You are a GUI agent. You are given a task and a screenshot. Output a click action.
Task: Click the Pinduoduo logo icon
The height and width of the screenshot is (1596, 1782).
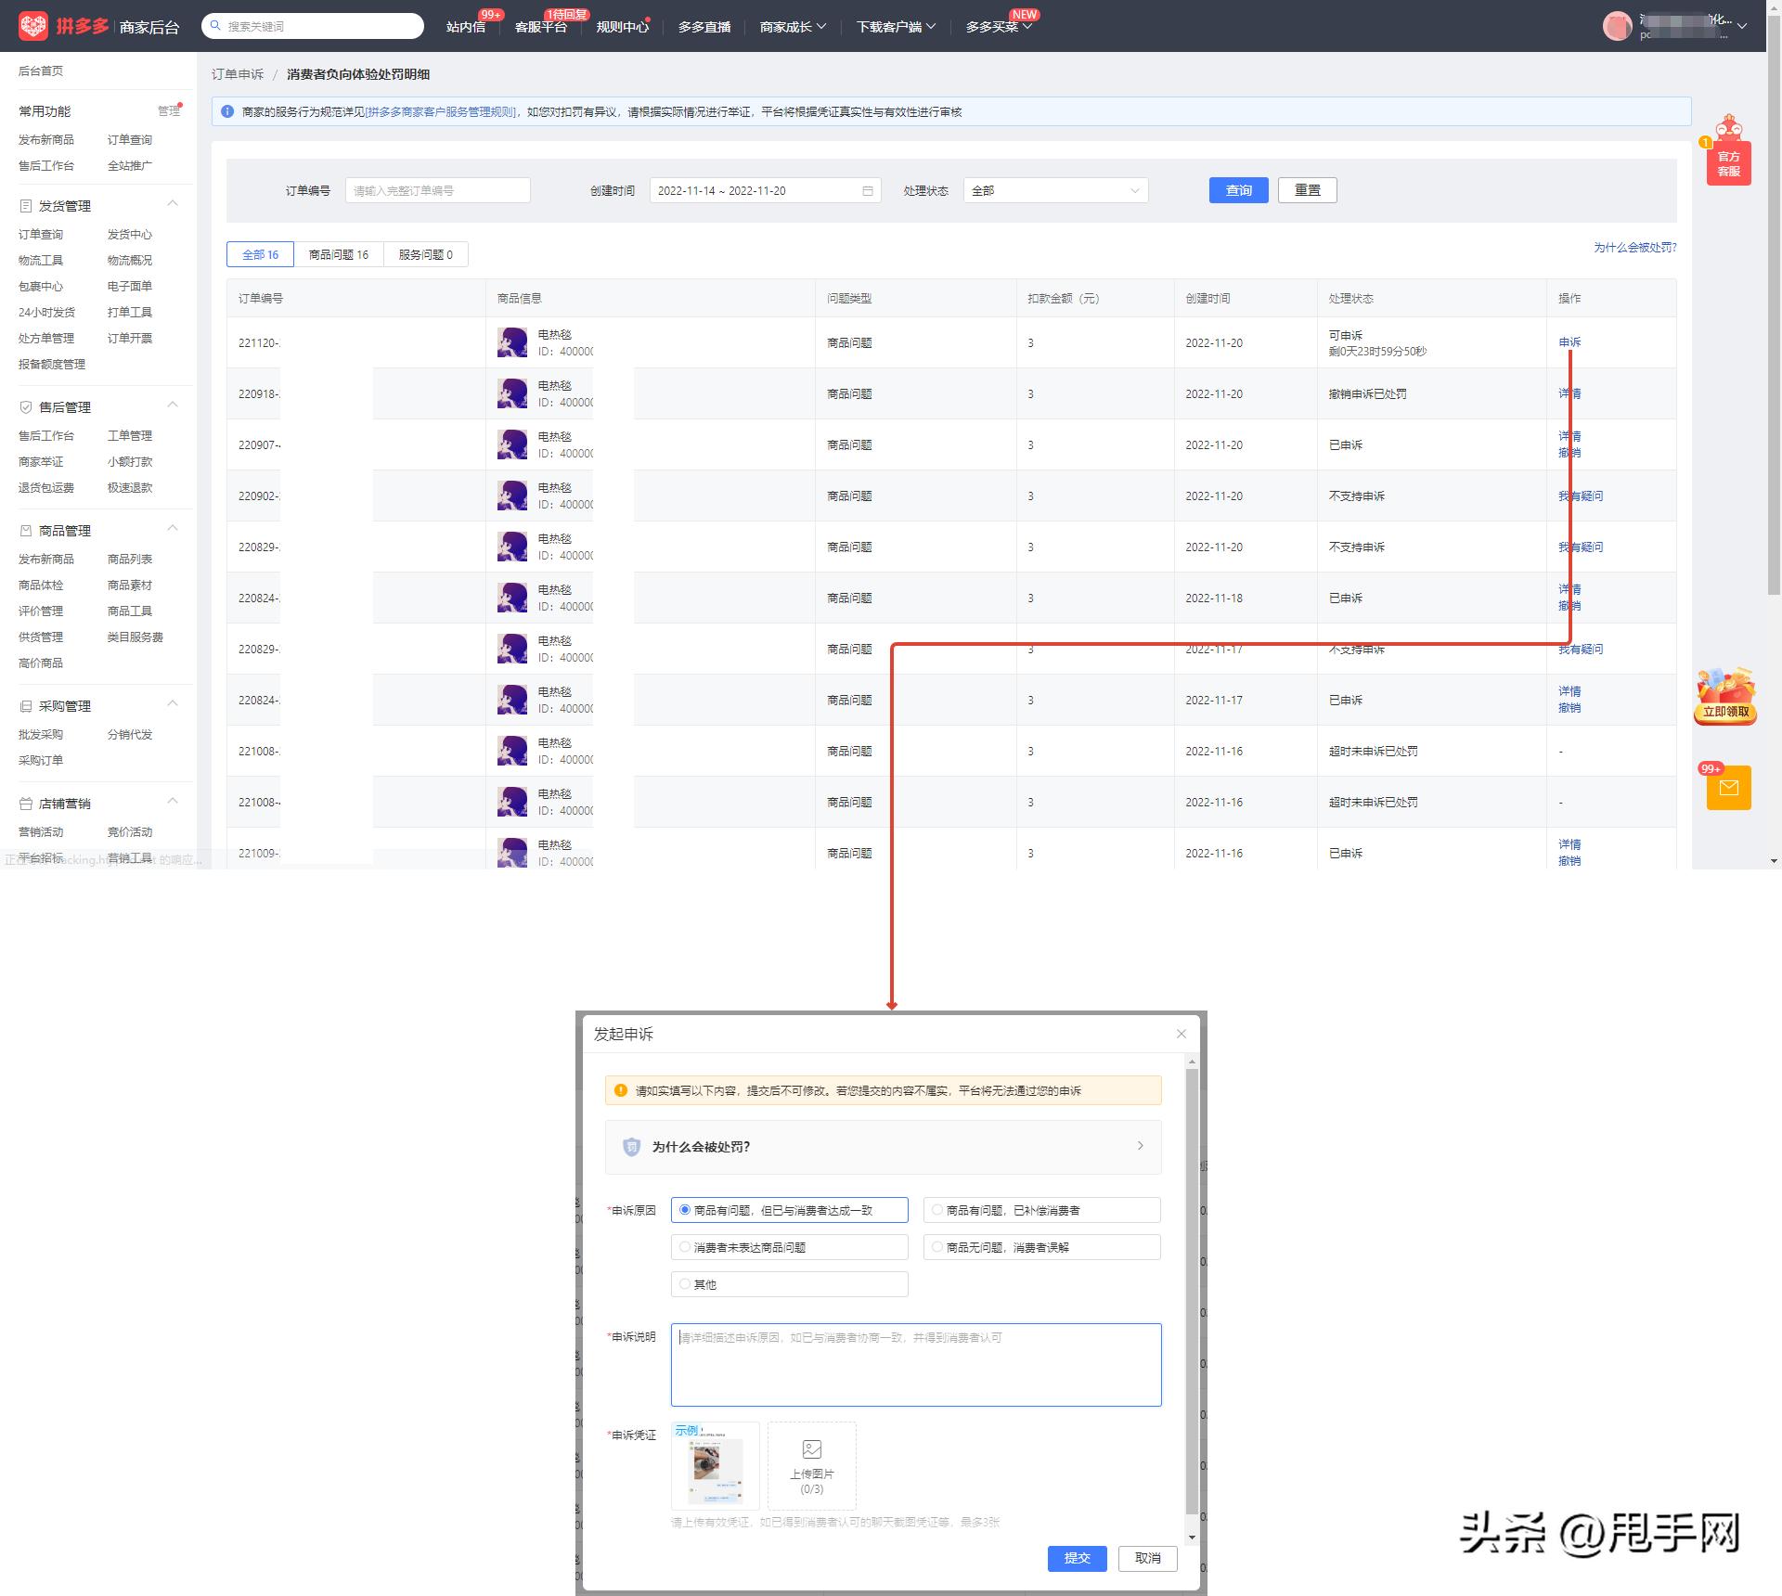click(32, 26)
